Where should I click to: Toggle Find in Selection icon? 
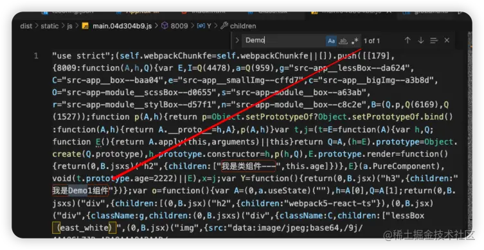click(434, 40)
